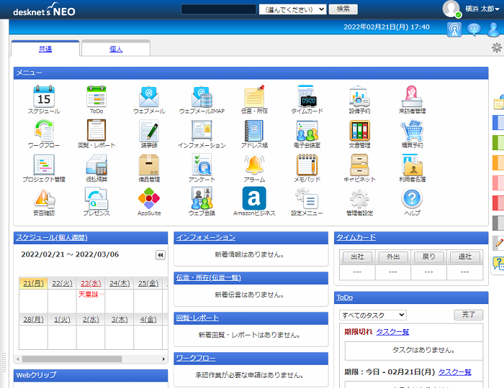The width and height of the screenshot is (504, 388).
Task: Open Amazonビジネス icon
Action: tap(254, 198)
